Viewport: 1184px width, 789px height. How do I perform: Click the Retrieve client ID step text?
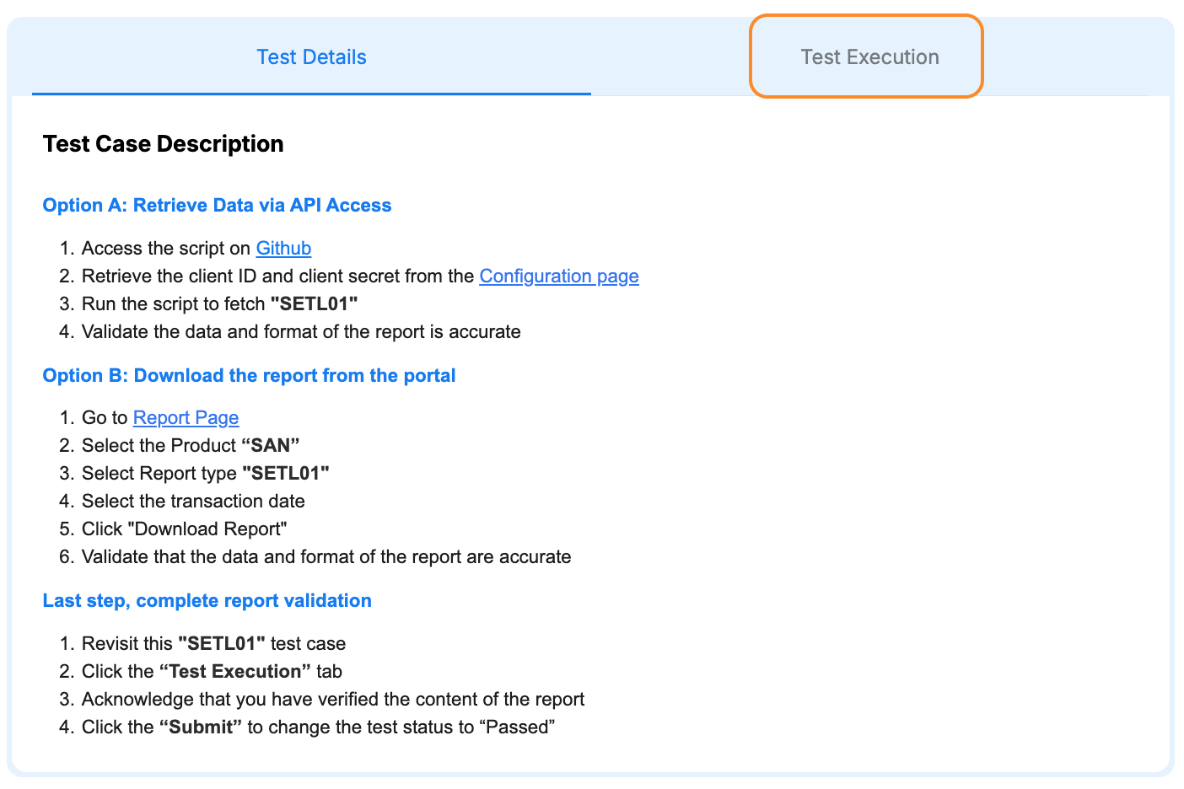click(x=360, y=276)
